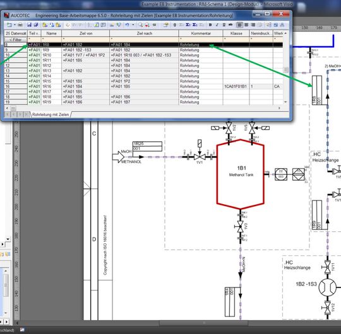The width and height of the screenshot is (341, 334).
Task: Click the blue refresh arrows icon
Action: [x=52, y=25]
